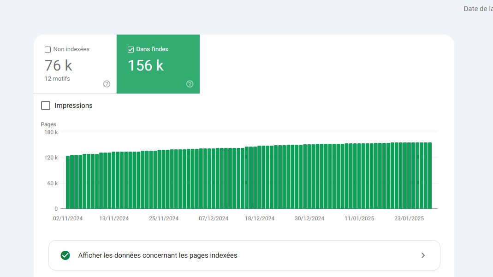This screenshot has height=277, width=493.
Task: Click green checkmark icon beside indexed pages link
Action: point(65,255)
